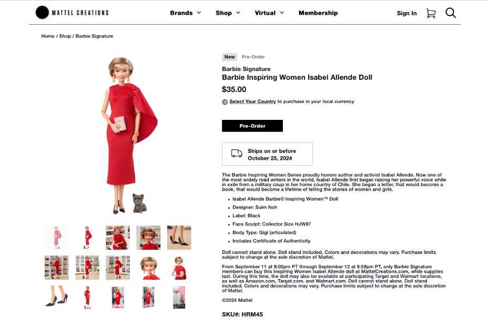
Task: Select the pink faded doll thumbnail
Action: tap(56, 238)
